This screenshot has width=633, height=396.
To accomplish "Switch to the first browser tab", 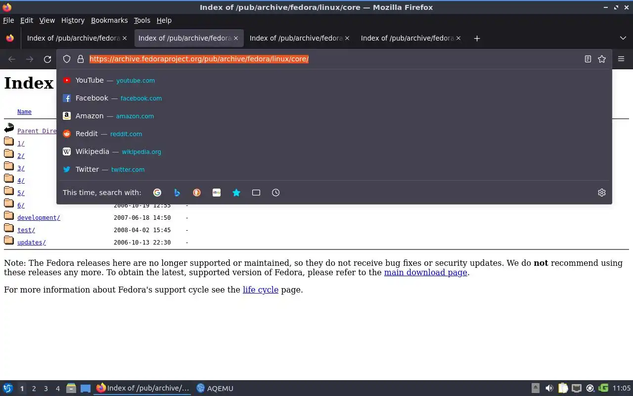I will pos(77,38).
